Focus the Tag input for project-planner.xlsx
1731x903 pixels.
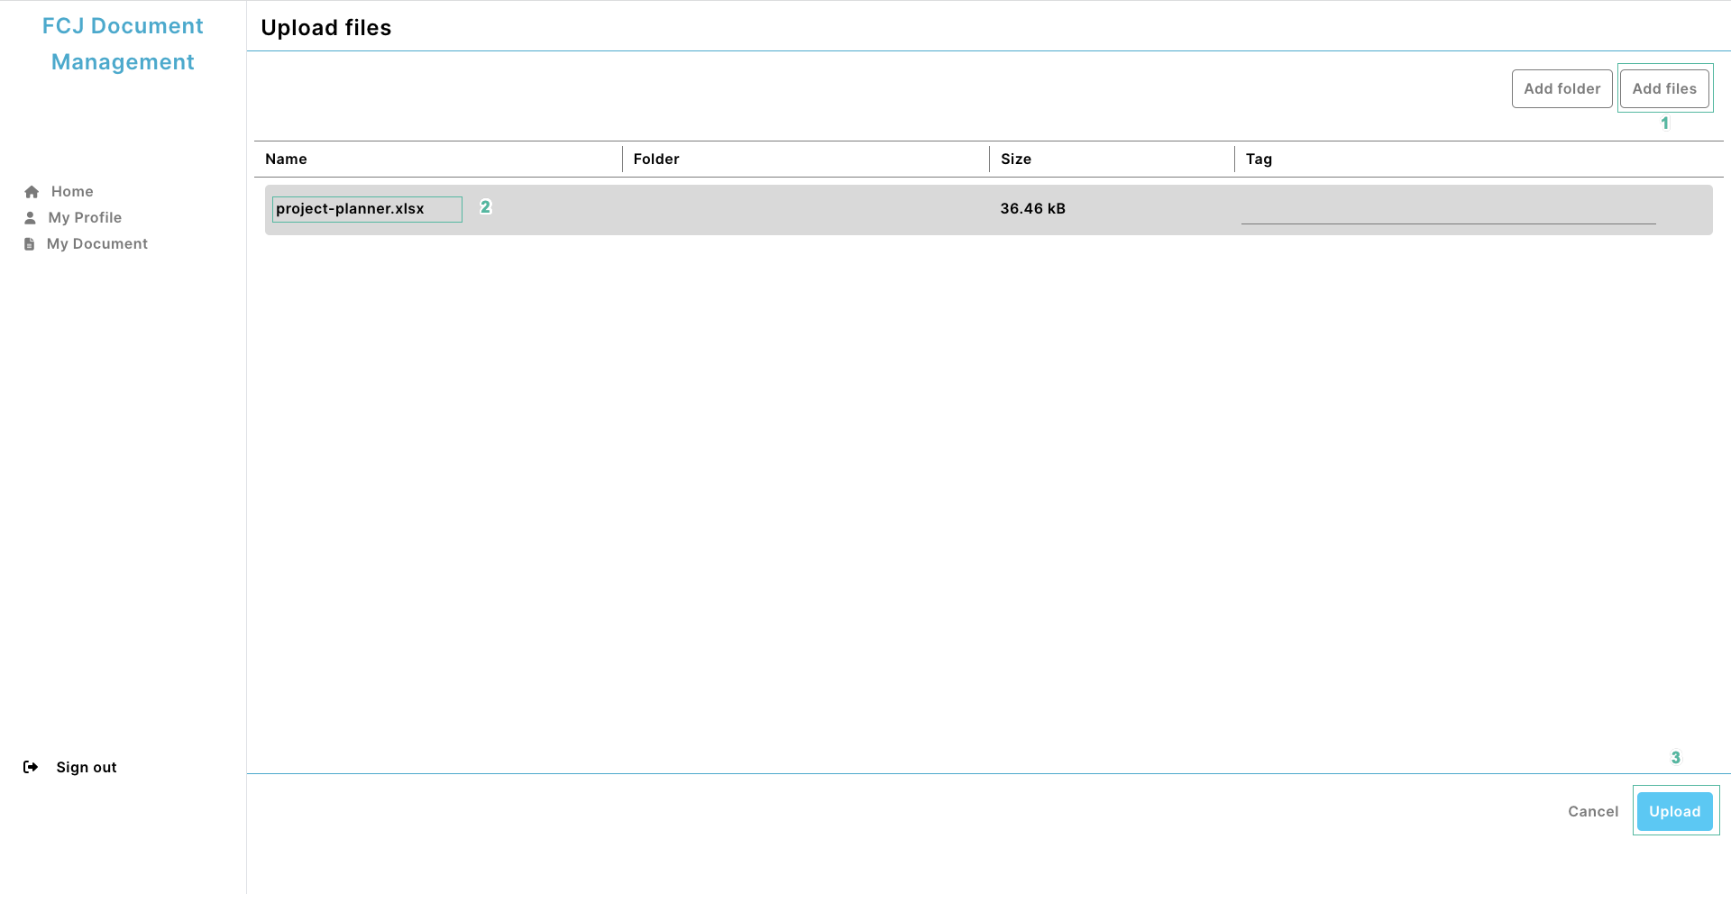[1448, 209]
